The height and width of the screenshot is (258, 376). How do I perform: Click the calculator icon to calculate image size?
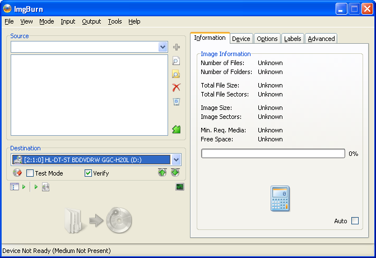click(x=279, y=199)
